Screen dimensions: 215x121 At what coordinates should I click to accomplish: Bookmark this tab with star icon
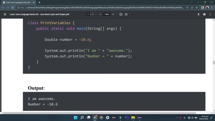tap(197, 8)
